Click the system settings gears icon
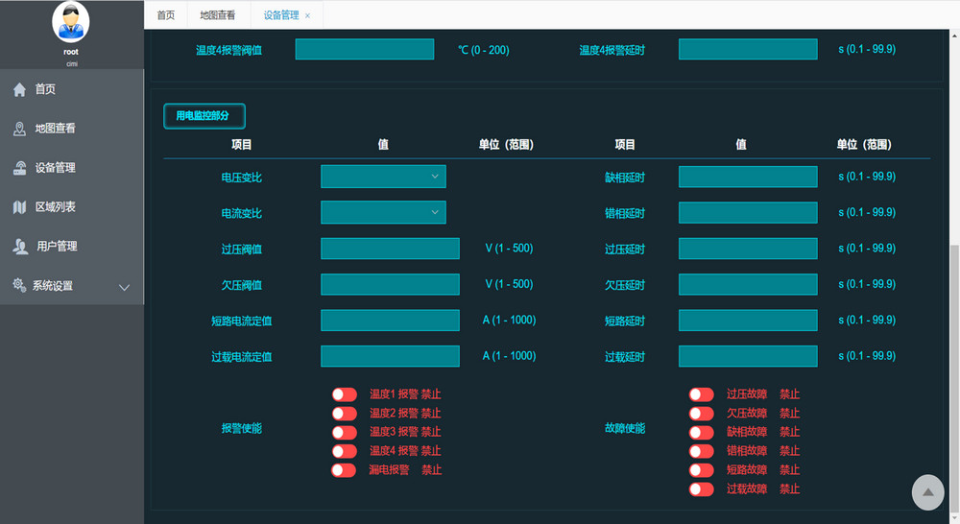Viewport: 960px width, 524px height. click(19, 286)
